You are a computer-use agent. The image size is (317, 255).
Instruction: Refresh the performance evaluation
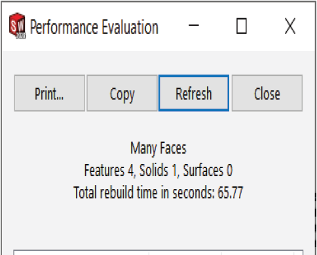point(194,93)
